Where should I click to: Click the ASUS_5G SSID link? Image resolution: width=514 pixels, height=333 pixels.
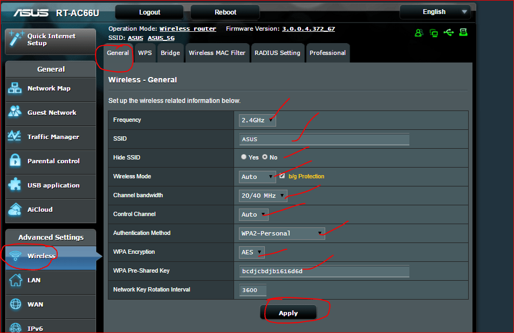pos(161,38)
